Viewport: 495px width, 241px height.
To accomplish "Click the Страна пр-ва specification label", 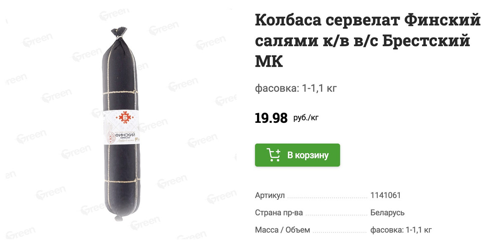I will pos(279,213).
